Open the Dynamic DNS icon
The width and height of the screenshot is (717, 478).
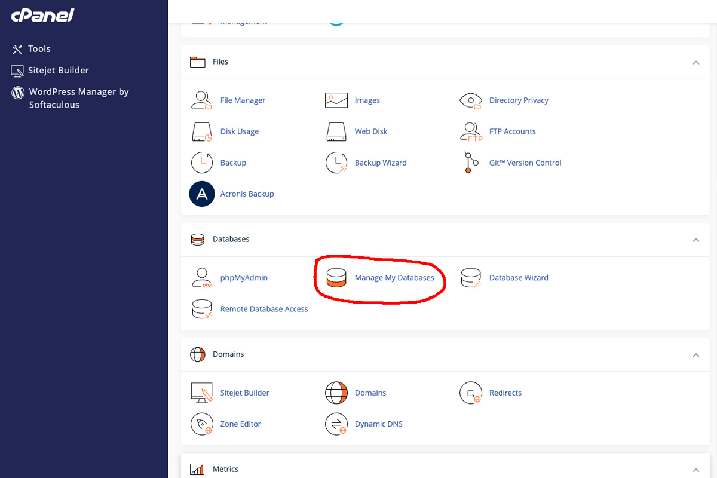[336, 424]
